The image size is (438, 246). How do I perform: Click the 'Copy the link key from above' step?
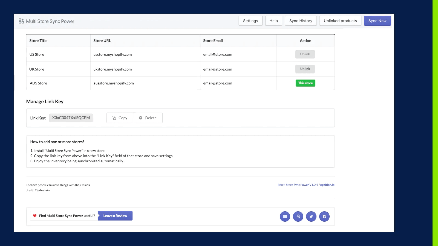click(102, 156)
